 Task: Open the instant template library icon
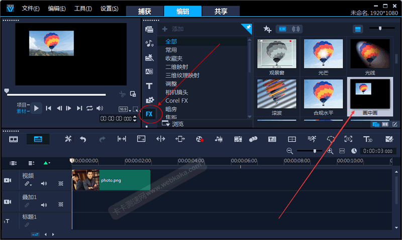click(x=149, y=58)
